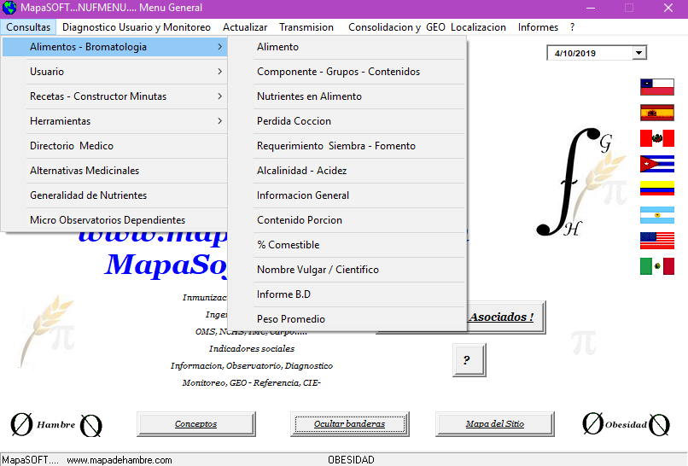
Task: Pick the Argentina flag
Action: click(656, 215)
